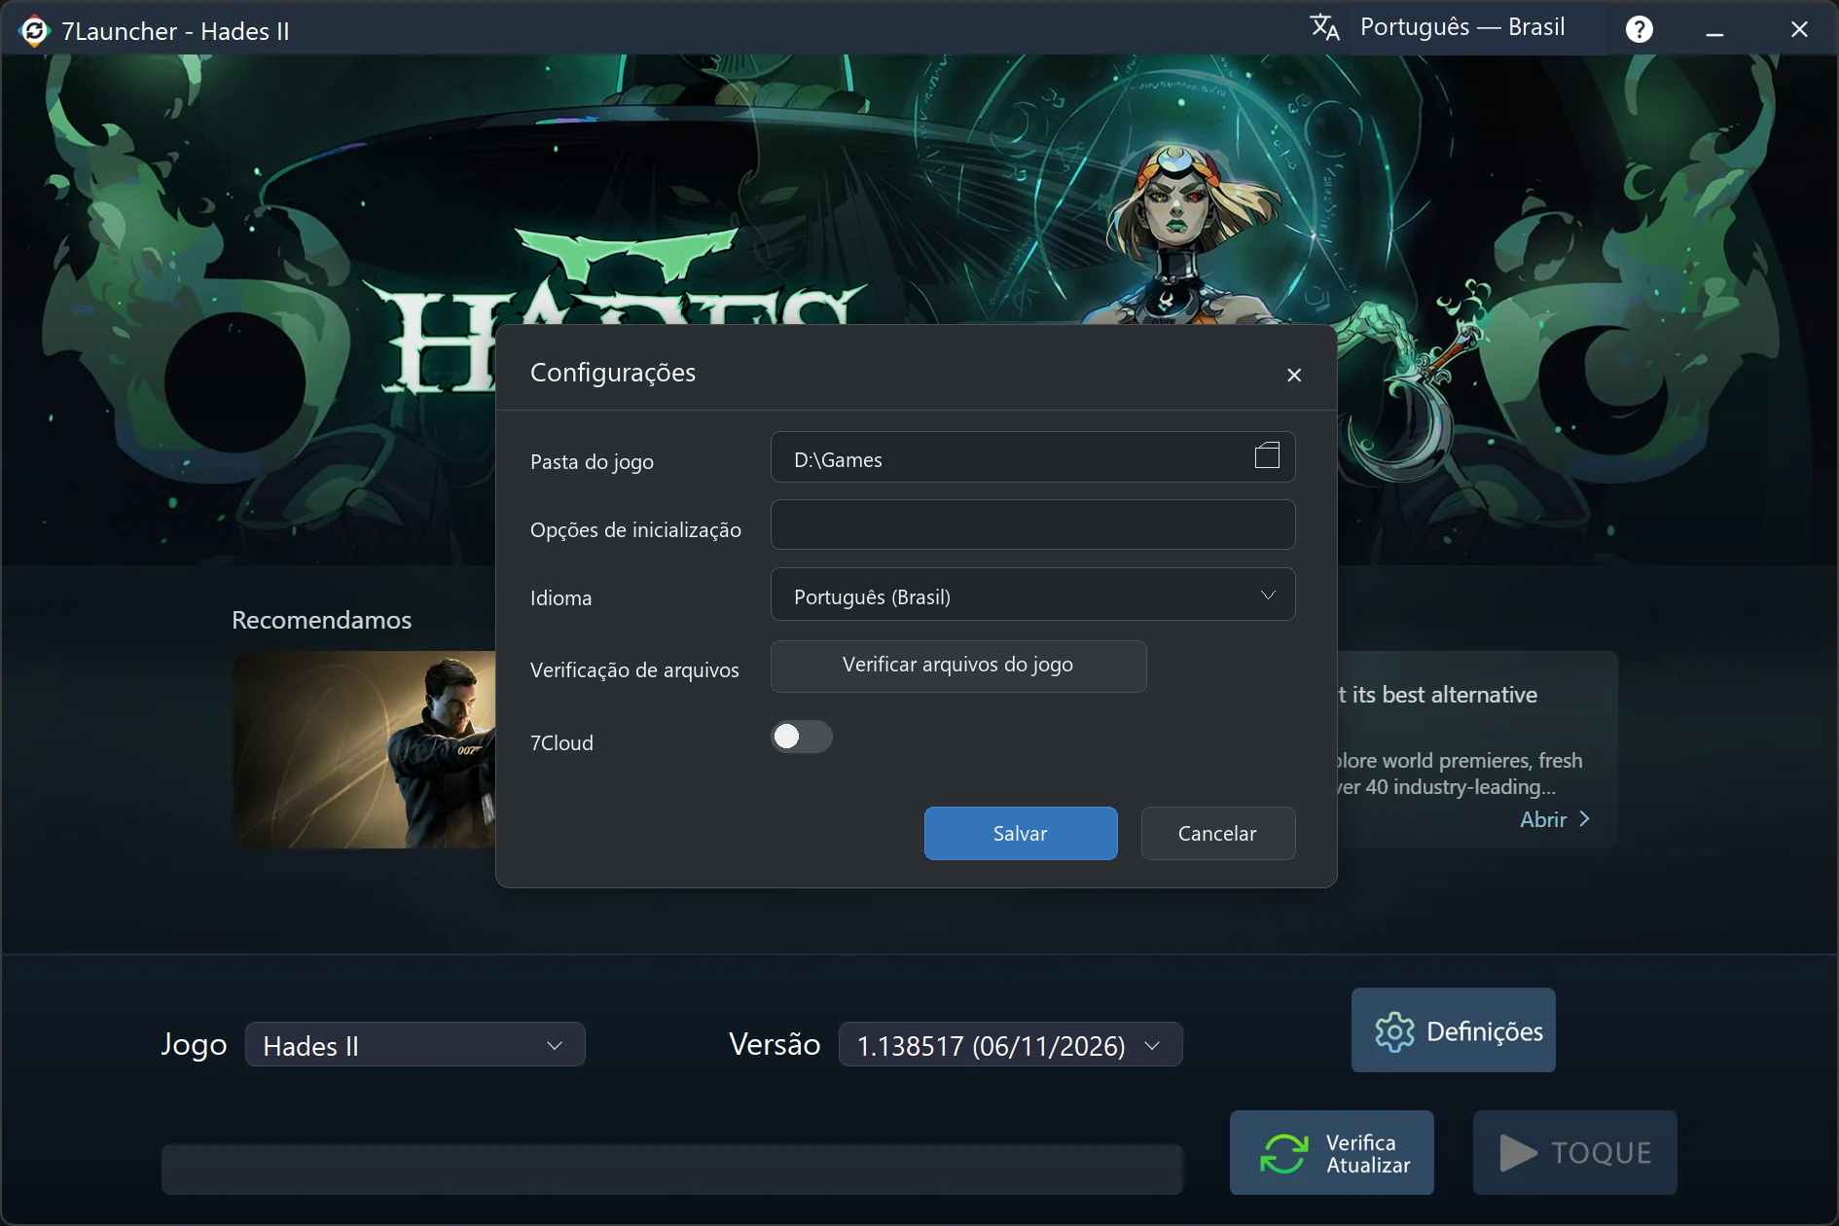Open the language translate icon
The image size is (1839, 1226).
point(1324,27)
